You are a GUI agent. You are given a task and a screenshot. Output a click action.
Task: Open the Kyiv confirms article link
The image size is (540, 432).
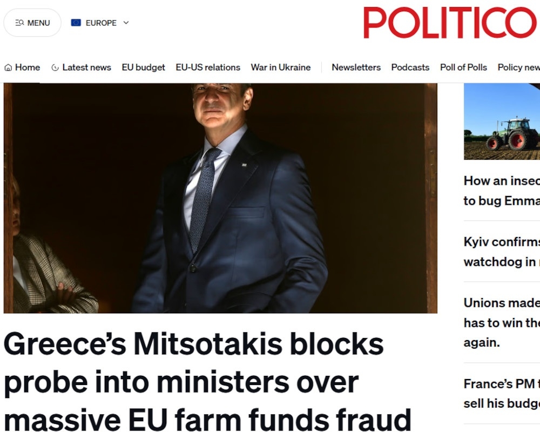[x=501, y=252]
